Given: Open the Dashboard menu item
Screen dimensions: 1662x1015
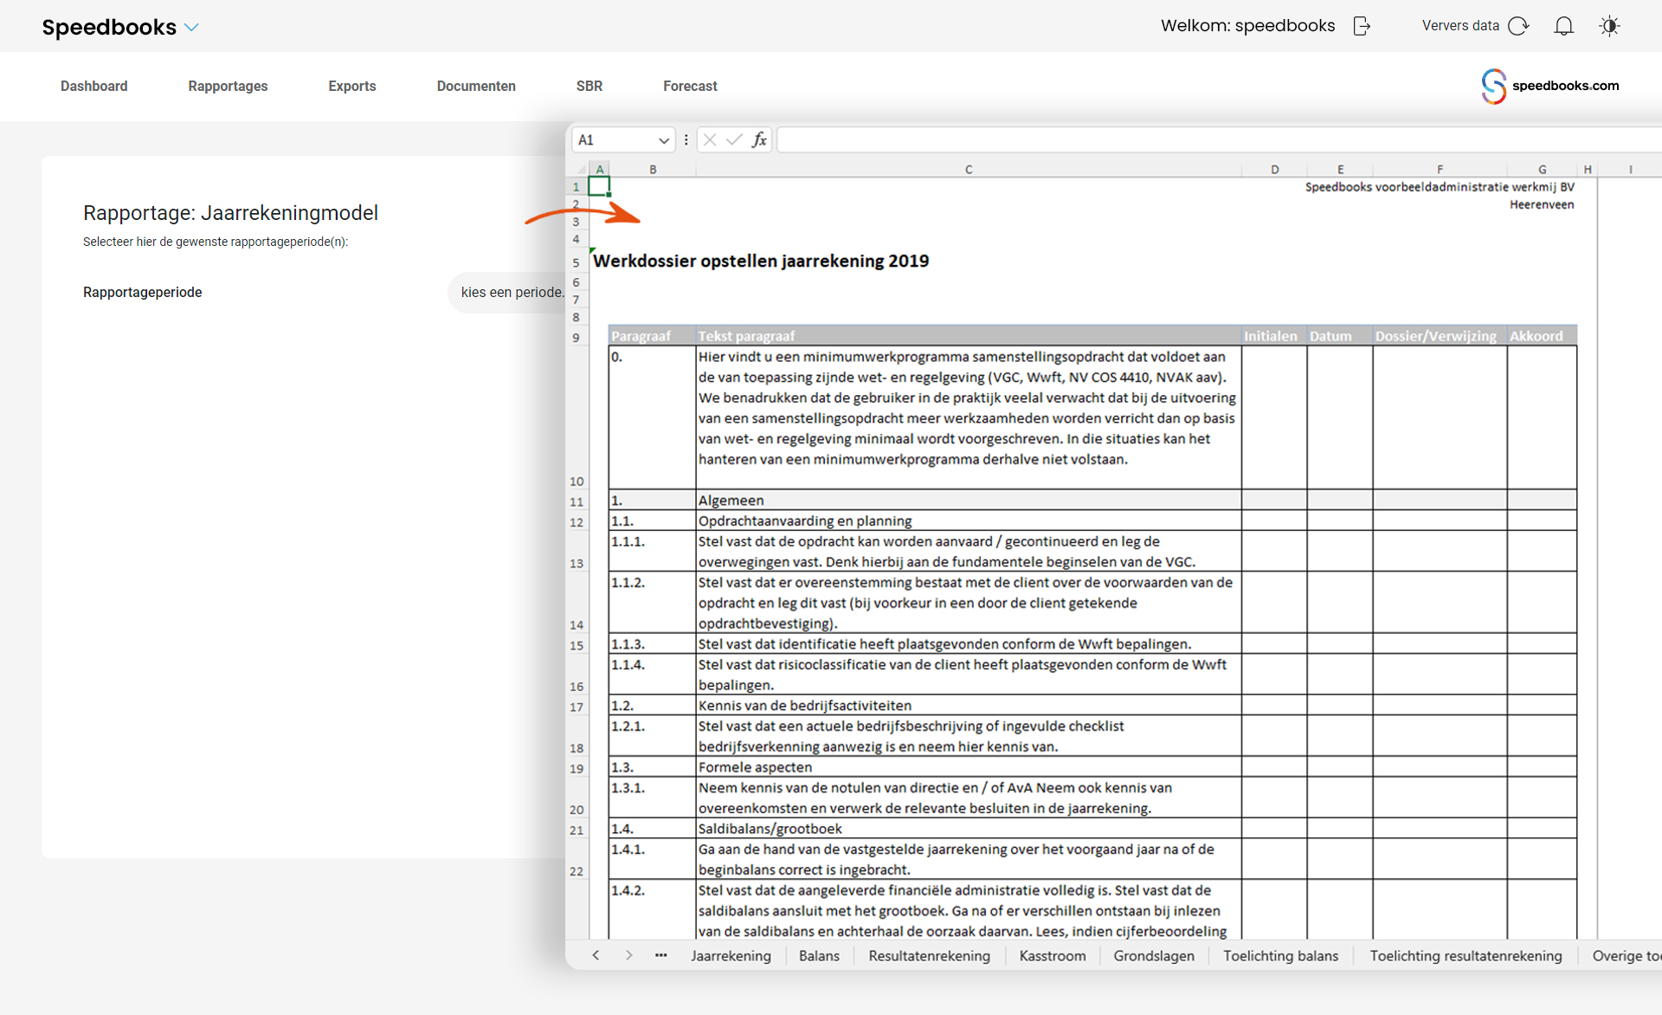Looking at the screenshot, I should [94, 86].
